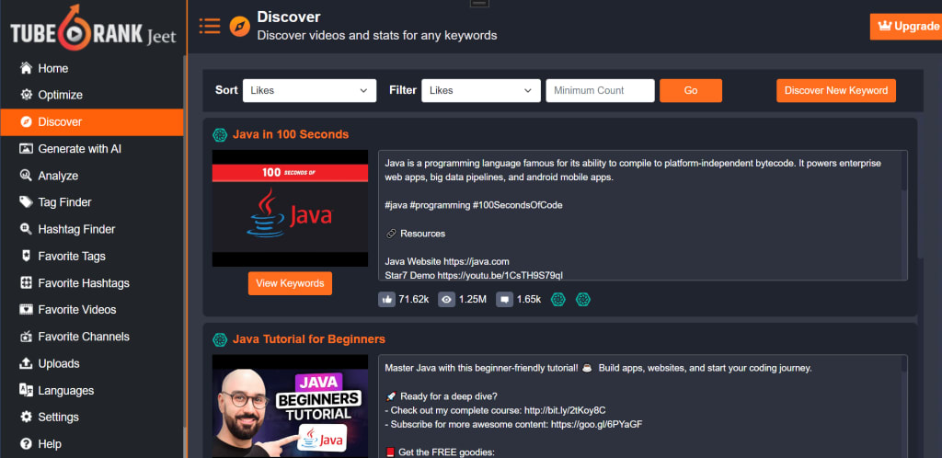This screenshot has height=458, width=942.
Task: Click the https://goo.gl/6PYaGF subscribe link text
Action: (x=597, y=424)
